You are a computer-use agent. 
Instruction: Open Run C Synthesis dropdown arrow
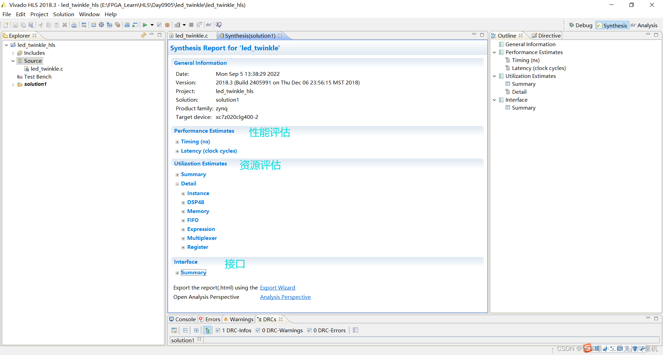[x=152, y=25]
